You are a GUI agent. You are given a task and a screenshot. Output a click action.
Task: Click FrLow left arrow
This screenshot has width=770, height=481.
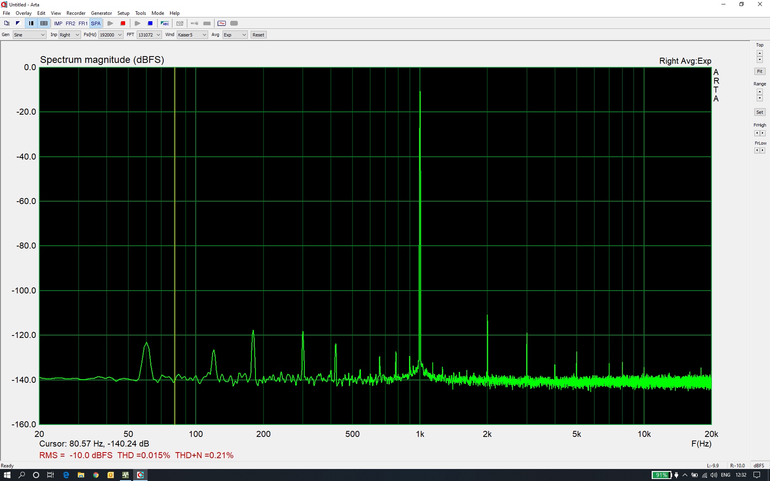(x=757, y=150)
